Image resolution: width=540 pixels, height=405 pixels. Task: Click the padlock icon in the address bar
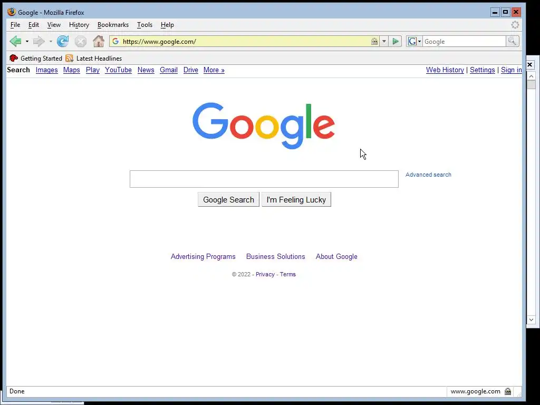tap(374, 41)
